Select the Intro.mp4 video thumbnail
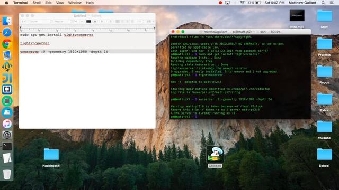 tap(297, 15)
